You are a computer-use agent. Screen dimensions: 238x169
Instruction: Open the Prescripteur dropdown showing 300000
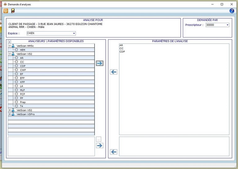point(227,25)
